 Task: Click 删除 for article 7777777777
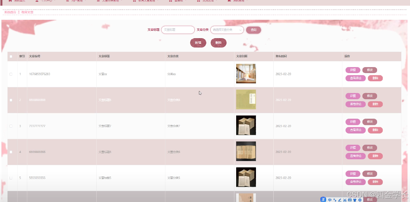tap(375, 130)
